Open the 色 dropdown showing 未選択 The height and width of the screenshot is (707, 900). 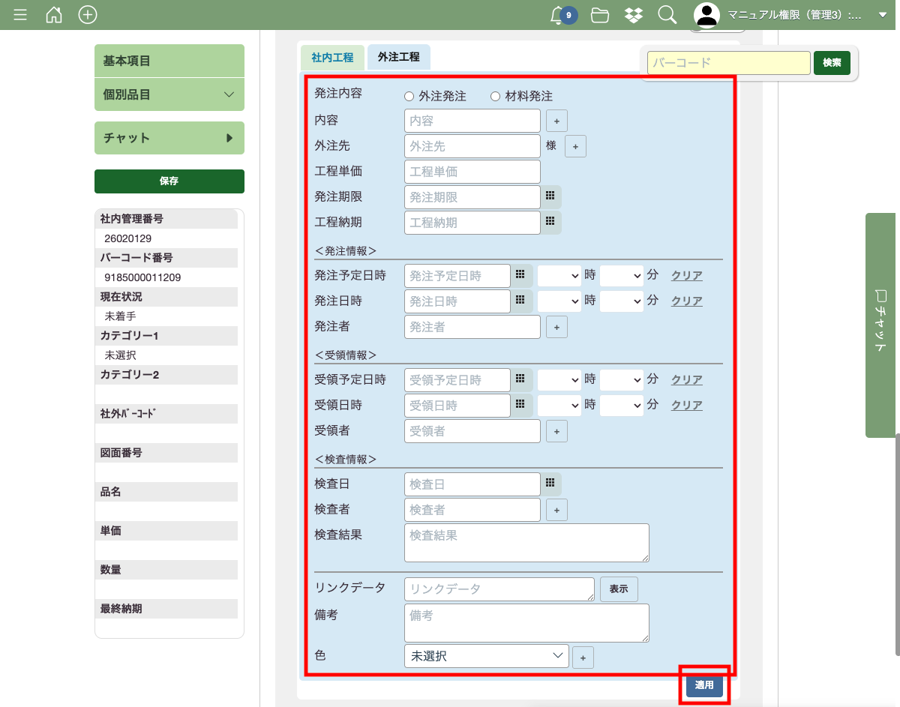[486, 656]
